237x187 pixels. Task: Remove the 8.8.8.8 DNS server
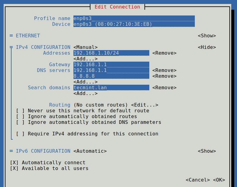(x=164, y=76)
